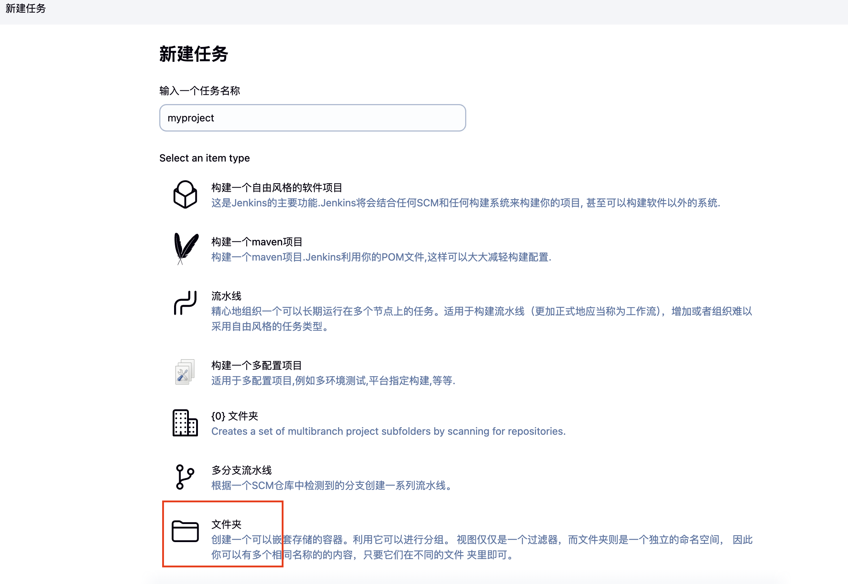This screenshot has width=848, height=584.
Task: Click the Freestyle project cube icon
Action: point(185,194)
